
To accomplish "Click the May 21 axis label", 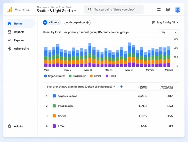I will point(129,70).
